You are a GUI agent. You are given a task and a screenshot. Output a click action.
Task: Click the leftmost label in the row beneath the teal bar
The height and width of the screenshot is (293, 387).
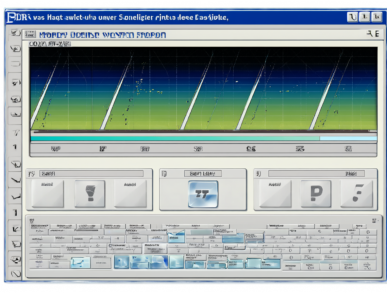pyautogui.click(x=56, y=149)
